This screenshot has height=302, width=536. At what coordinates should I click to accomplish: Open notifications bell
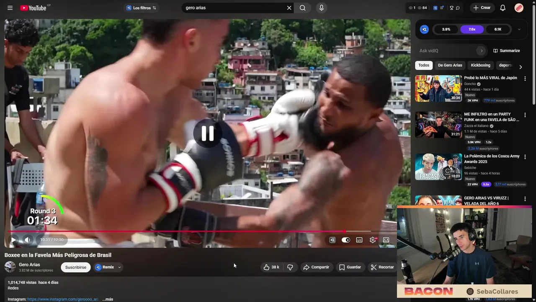503,8
